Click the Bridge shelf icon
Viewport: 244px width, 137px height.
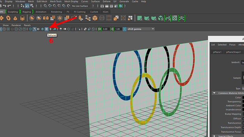point(88,18)
